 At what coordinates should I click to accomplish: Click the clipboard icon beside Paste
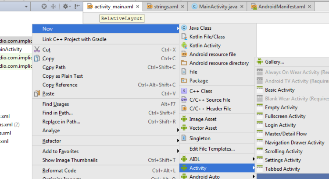click(x=37, y=93)
